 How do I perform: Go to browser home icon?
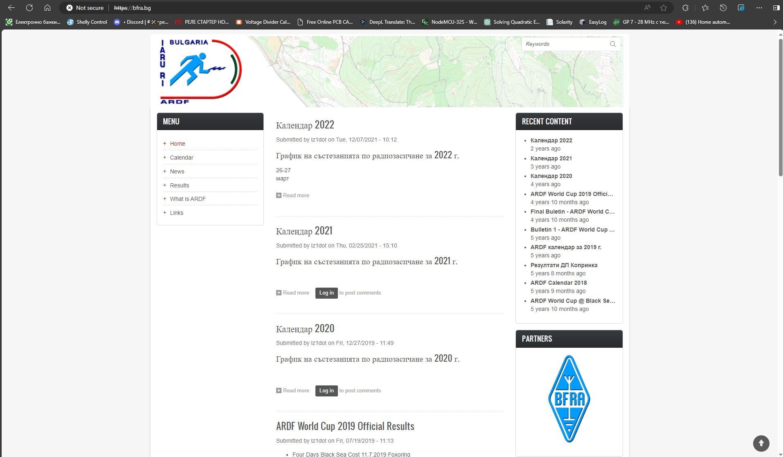(x=47, y=8)
